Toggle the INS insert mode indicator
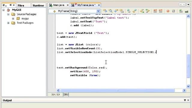The image size is (192, 108). [x=66, y=94]
